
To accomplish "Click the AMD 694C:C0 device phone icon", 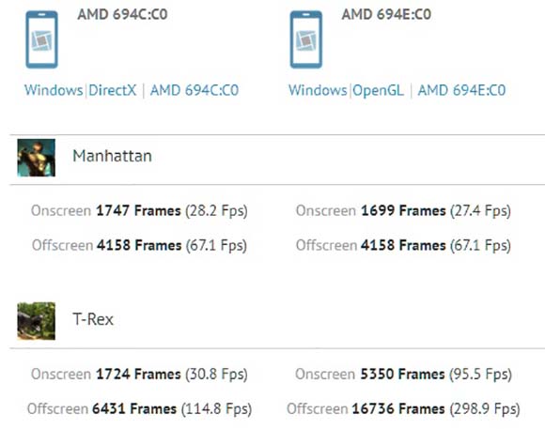I will click(41, 39).
